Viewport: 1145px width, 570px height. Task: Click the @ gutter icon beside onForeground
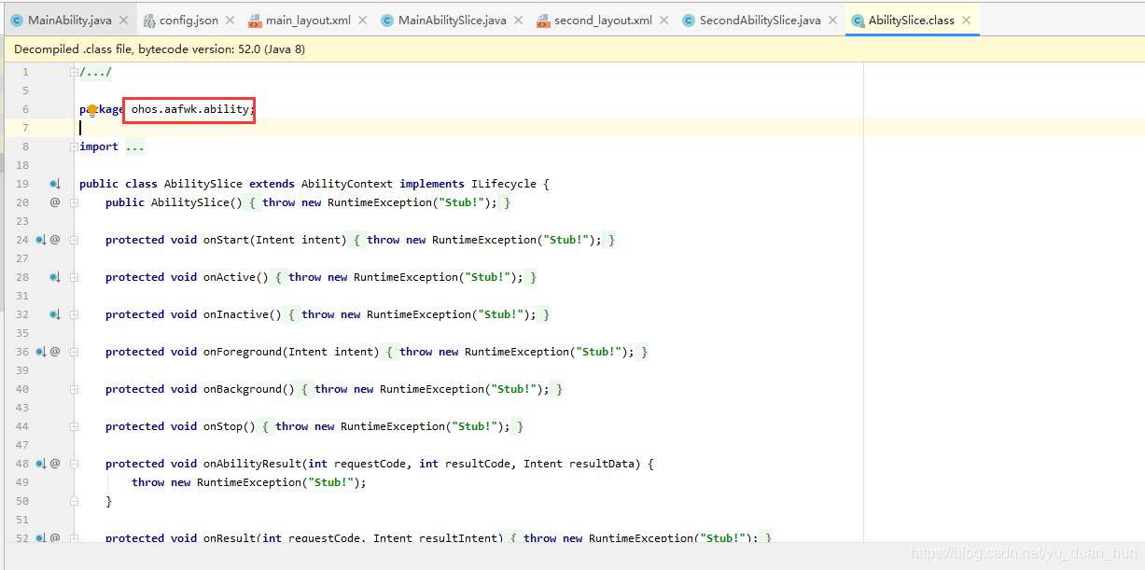tap(55, 352)
